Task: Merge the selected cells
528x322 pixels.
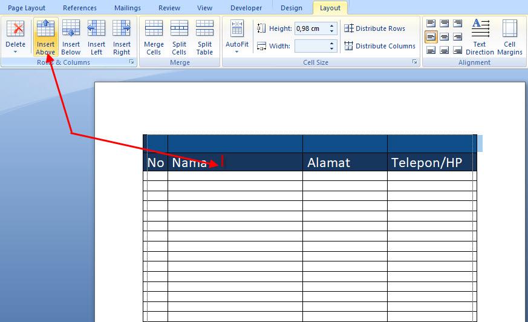Action: click(x=154, y=37)
